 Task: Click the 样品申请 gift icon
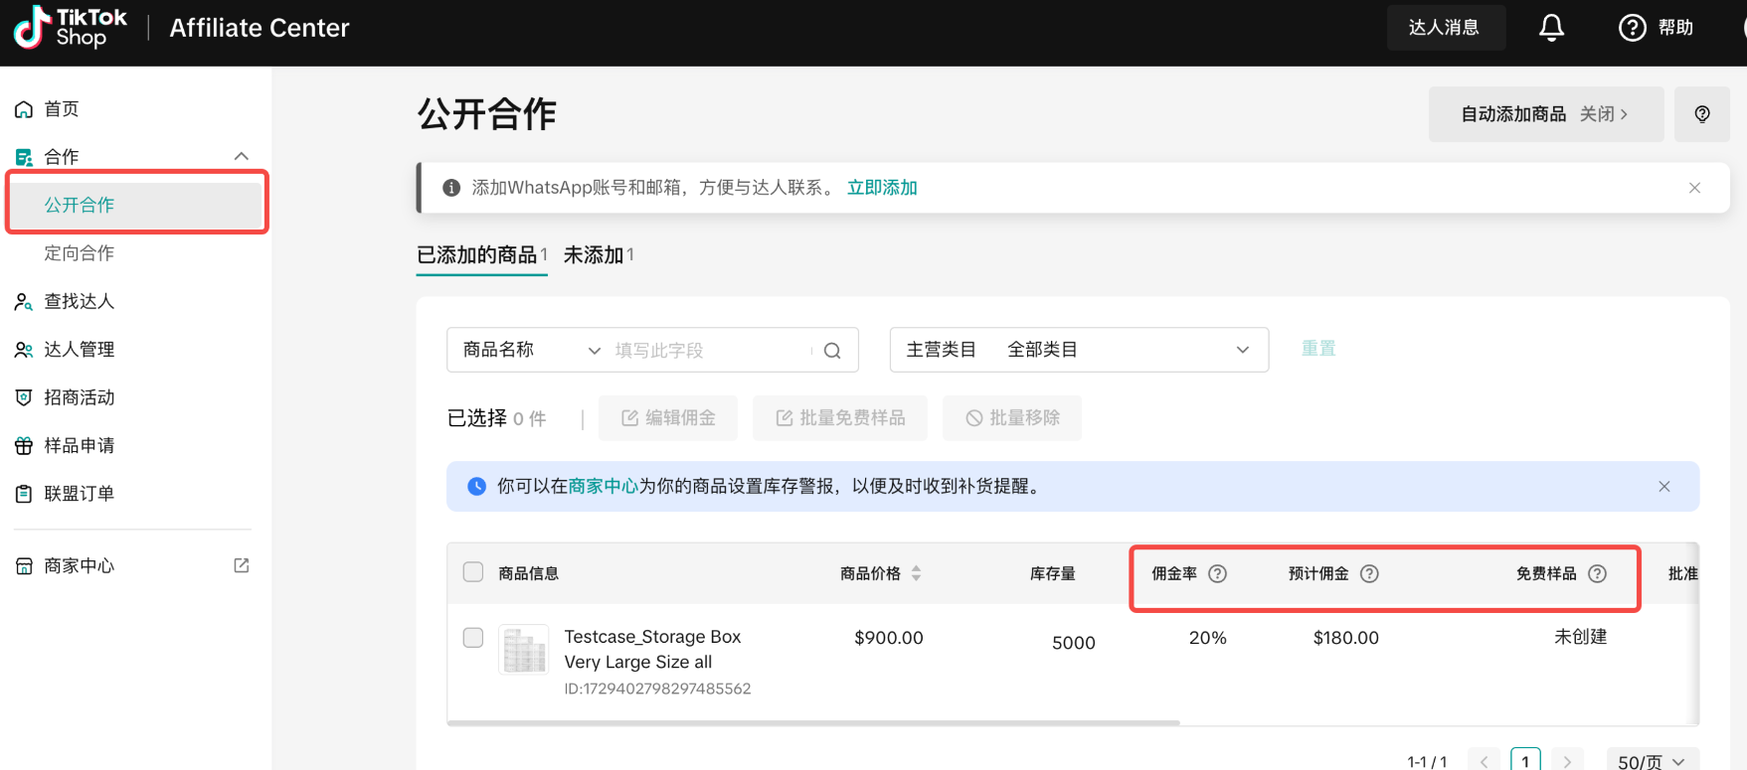tap(24, 446)
